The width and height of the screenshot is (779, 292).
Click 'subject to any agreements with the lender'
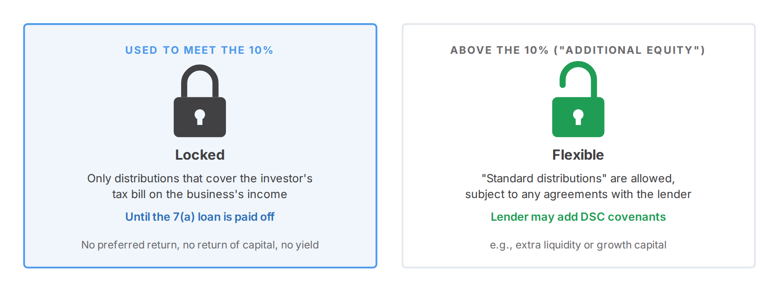[578, 194]
